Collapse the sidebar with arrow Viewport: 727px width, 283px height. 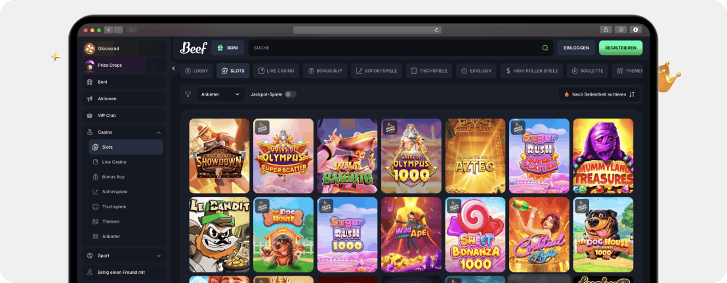173,69
